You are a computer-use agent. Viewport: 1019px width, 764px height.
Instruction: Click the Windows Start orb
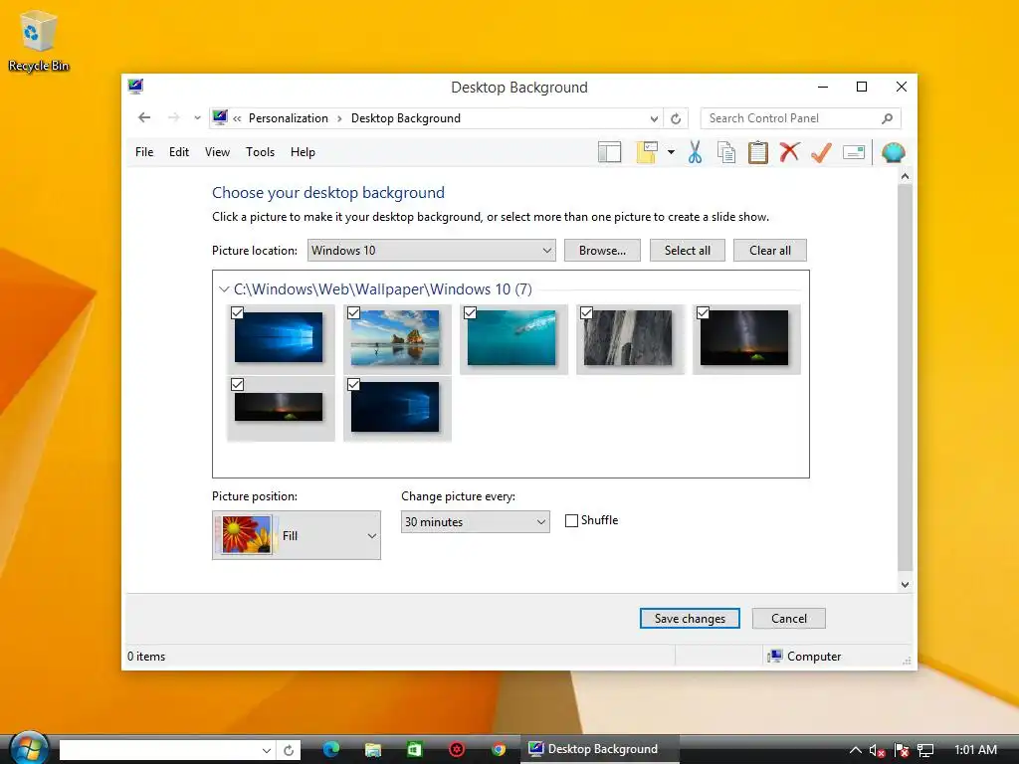[x=28, y=748]
